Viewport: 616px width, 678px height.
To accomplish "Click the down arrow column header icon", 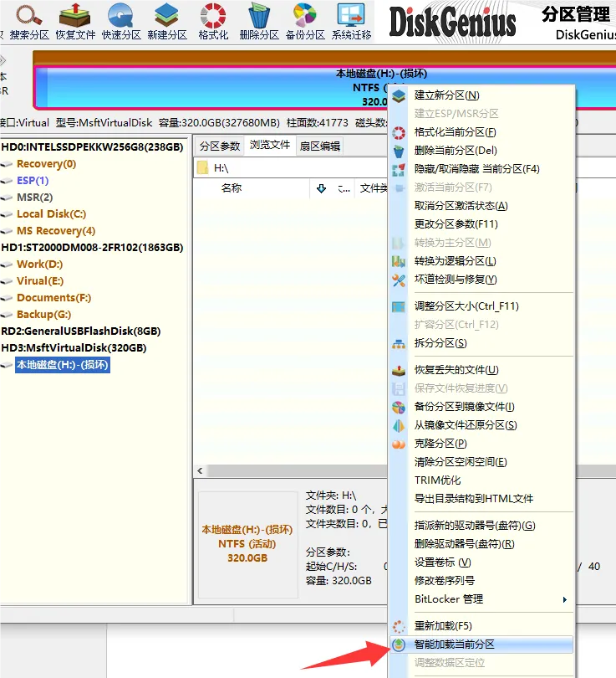I will 321,188.
